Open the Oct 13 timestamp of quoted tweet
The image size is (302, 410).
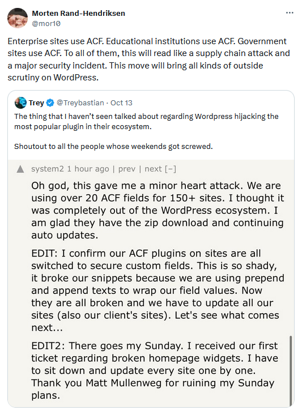(x=121, y=103)
